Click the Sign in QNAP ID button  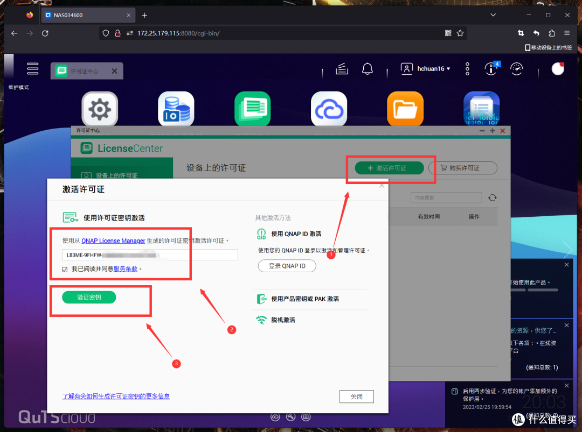tap(287, 266)
